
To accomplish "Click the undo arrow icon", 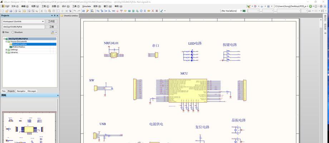I will pyautogui.click(x=75, y=11).
